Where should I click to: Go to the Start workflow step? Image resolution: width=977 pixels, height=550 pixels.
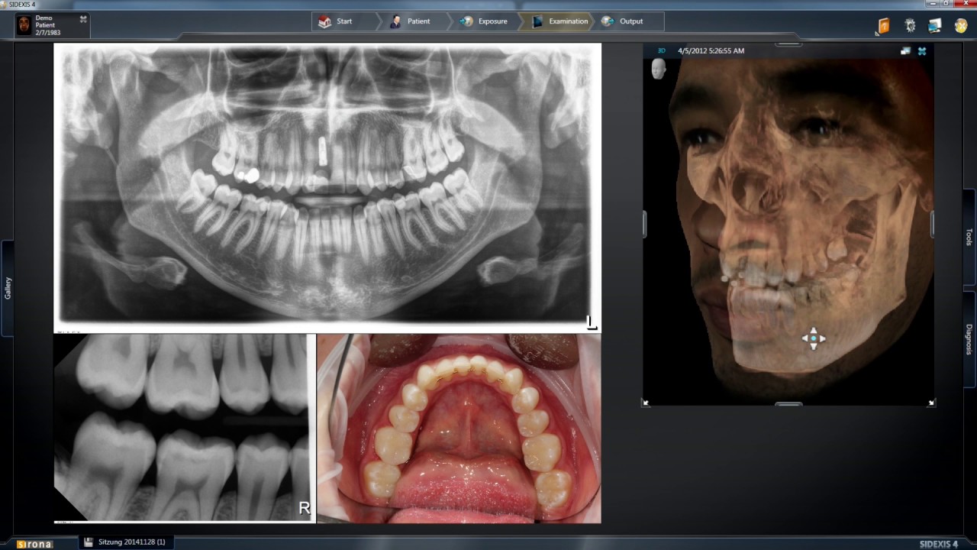[336, 21]
